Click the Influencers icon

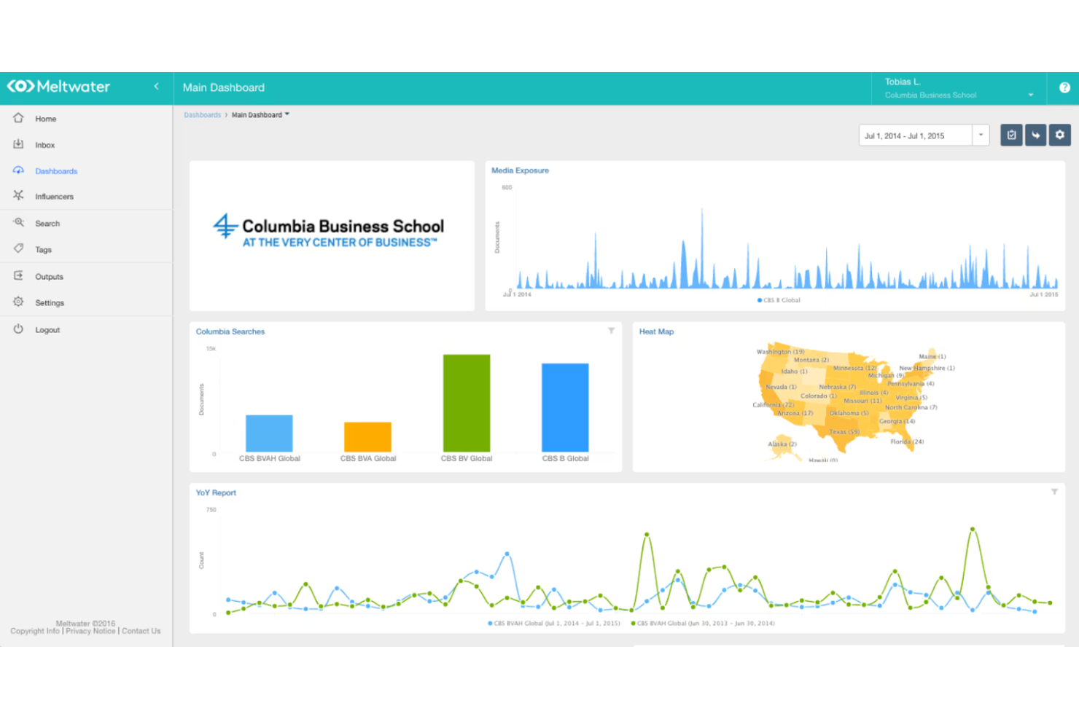click(18, 195)
